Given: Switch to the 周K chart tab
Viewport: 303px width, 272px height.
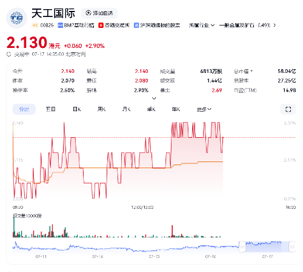Looking at the screenshot, I should 101,109.
